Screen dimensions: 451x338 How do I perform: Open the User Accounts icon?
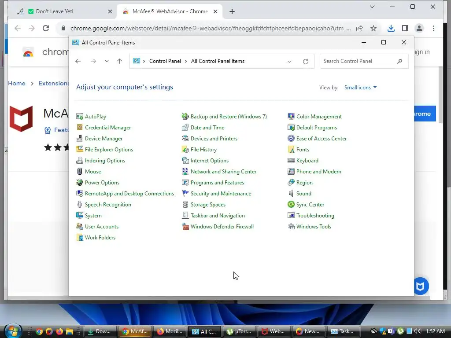[80, 227]
